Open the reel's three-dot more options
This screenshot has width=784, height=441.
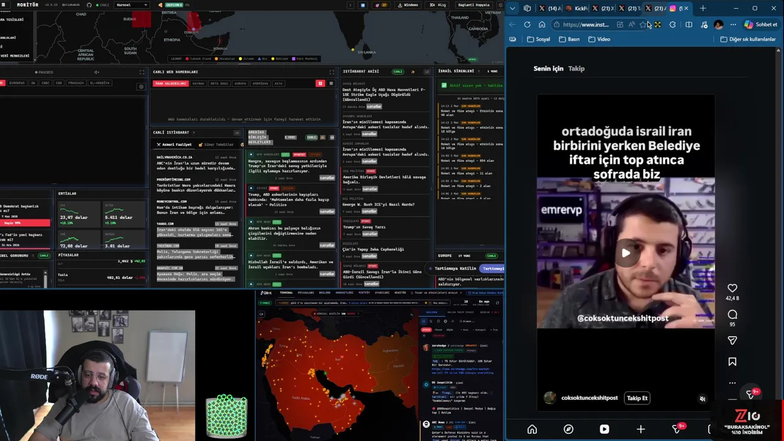click(x=732, y=383)
